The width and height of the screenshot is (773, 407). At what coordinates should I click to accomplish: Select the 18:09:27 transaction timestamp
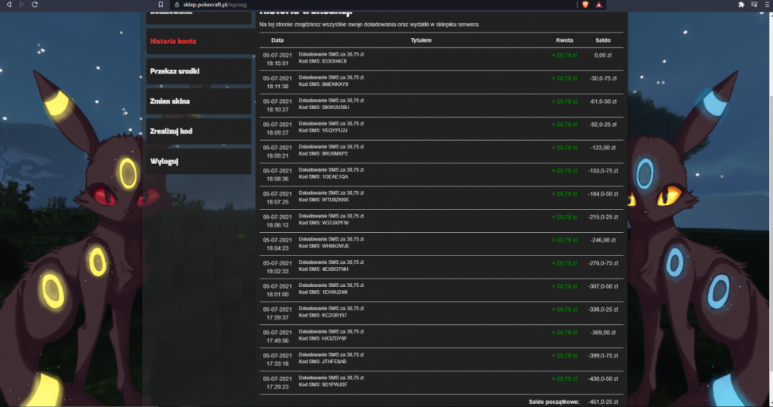[277, 133]
